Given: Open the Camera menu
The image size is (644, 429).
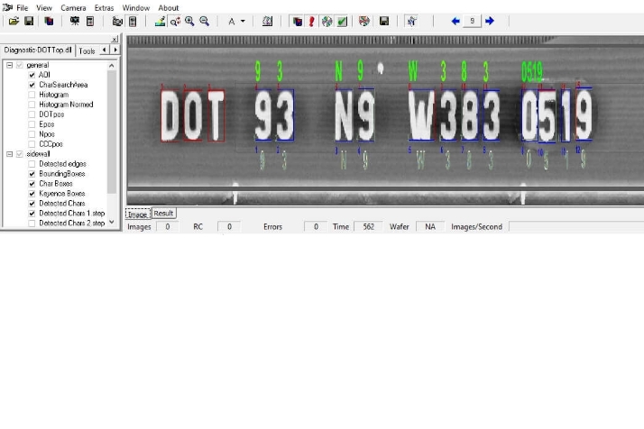Looking at the screenshot, I should point(73,7).
